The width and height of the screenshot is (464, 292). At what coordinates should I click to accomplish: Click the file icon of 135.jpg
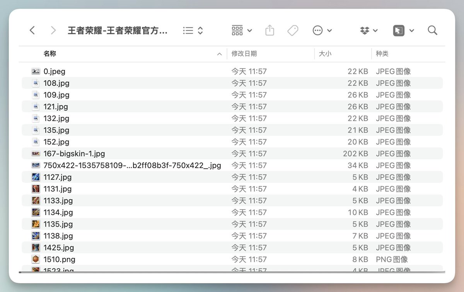(36, 130)
